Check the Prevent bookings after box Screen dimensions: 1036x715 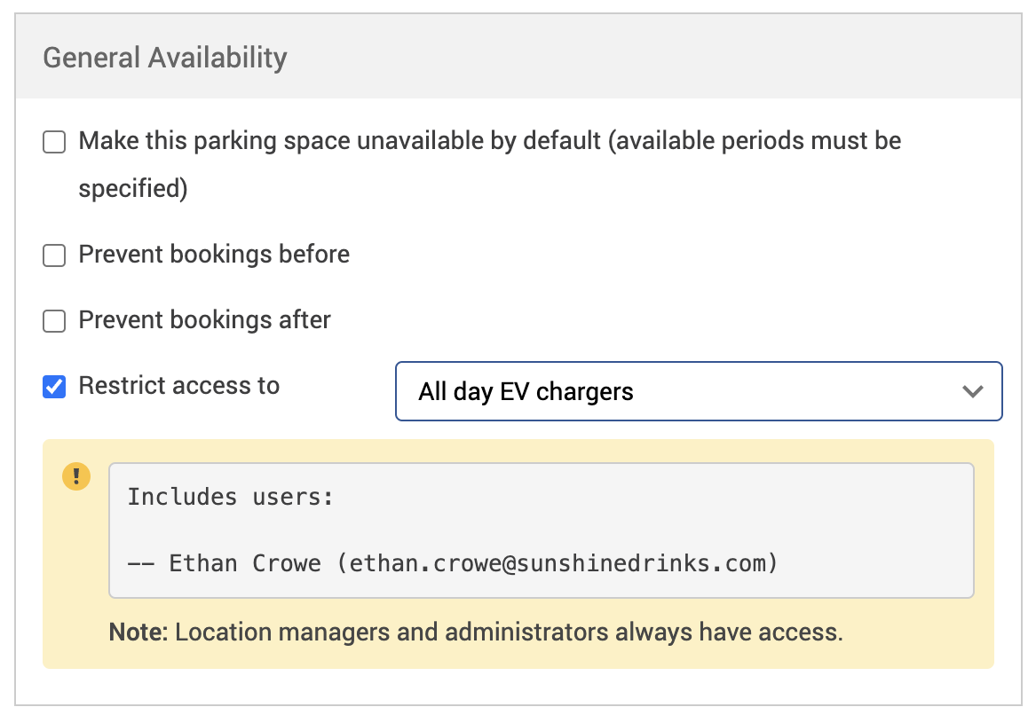coord(55,321)
